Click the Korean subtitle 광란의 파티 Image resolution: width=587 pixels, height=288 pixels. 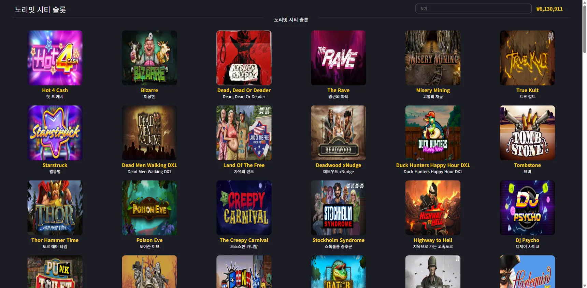click(338, 97)
